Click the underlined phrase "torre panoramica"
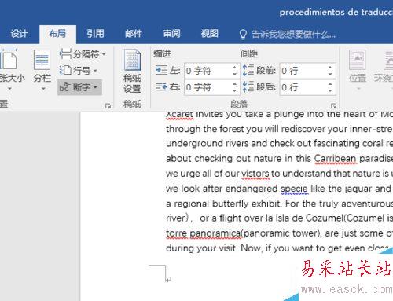 [204, 233]
